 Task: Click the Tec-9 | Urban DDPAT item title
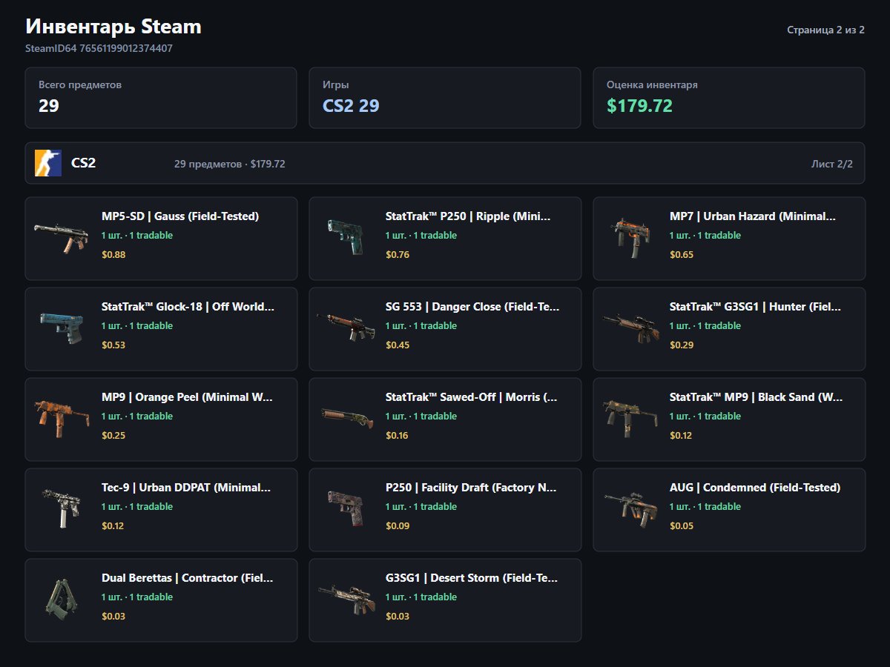pos(186,488)
